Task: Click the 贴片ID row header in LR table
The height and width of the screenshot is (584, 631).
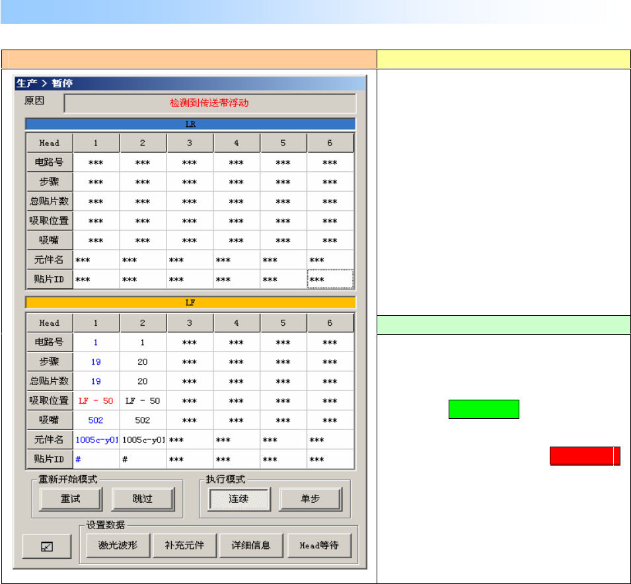Action: tap(50, 279)
